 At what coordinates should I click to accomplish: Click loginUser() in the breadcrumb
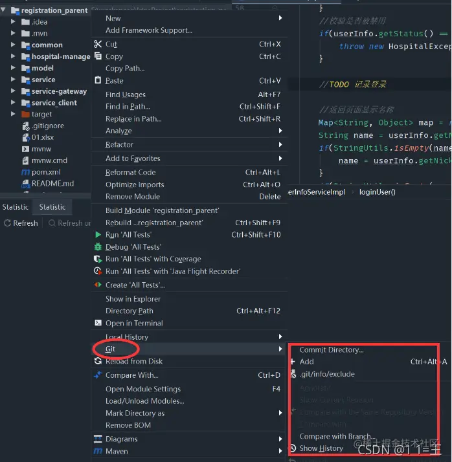(x=377, y=192)
